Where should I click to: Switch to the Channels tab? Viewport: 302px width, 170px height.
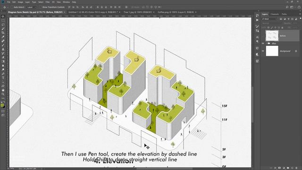[x=275, y=14]
